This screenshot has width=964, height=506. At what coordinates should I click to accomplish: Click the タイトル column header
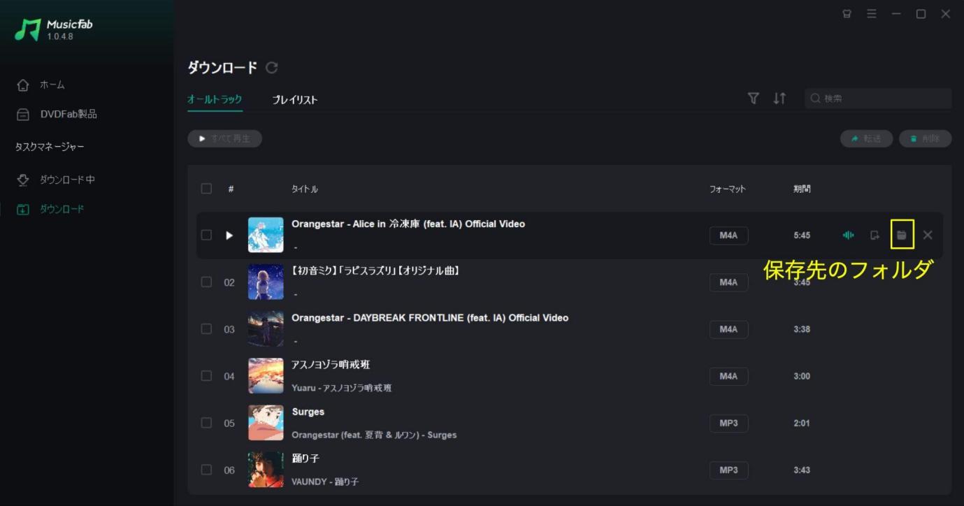305,189
